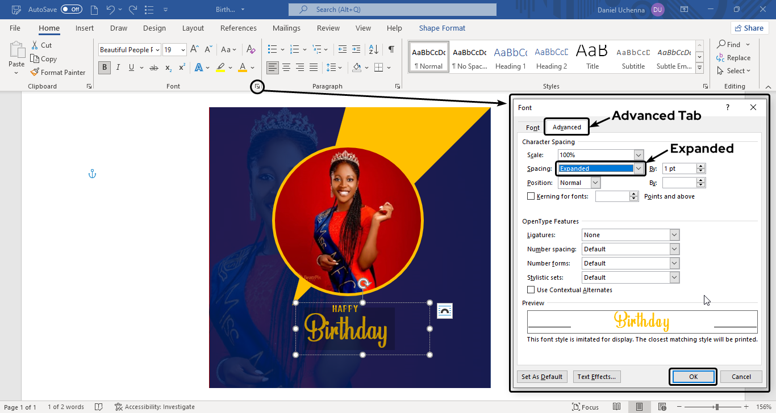Click the Text Effects... button

[596, 377]
